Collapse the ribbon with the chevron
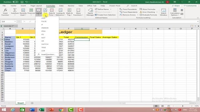The image size is (200, 112). pos(198,18)
